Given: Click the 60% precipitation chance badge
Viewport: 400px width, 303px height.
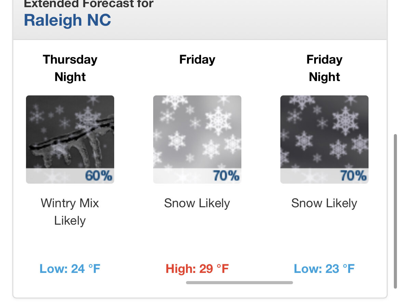Looking at the screenshot, I should coord(98,176).
